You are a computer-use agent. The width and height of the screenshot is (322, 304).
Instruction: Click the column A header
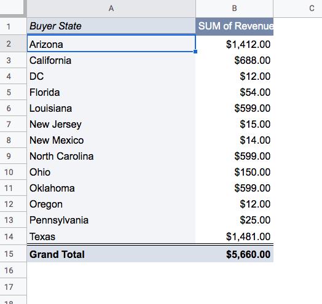(111, 9)
